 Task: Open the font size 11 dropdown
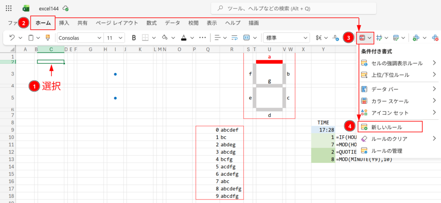point(115,38)
